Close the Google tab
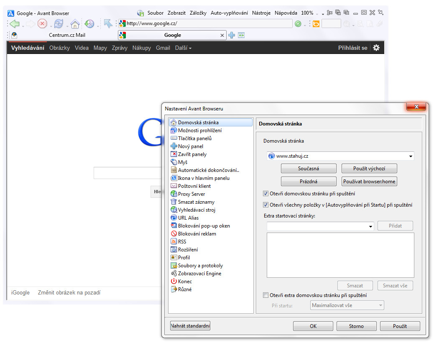Screen dimensions: 434x343 click(x=222, y=35)
